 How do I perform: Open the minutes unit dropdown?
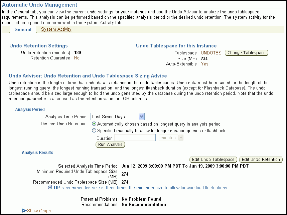[x=171, y=138]
